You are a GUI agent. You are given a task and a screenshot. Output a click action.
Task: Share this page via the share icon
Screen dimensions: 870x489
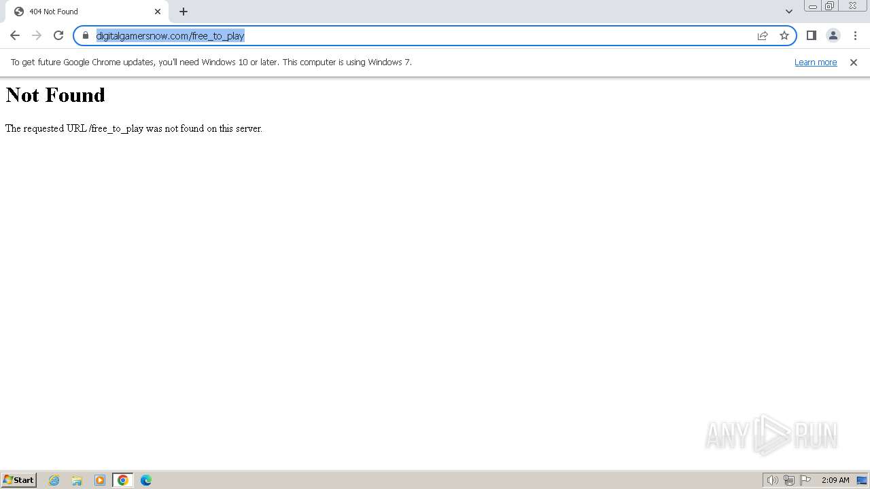[763, 35]
